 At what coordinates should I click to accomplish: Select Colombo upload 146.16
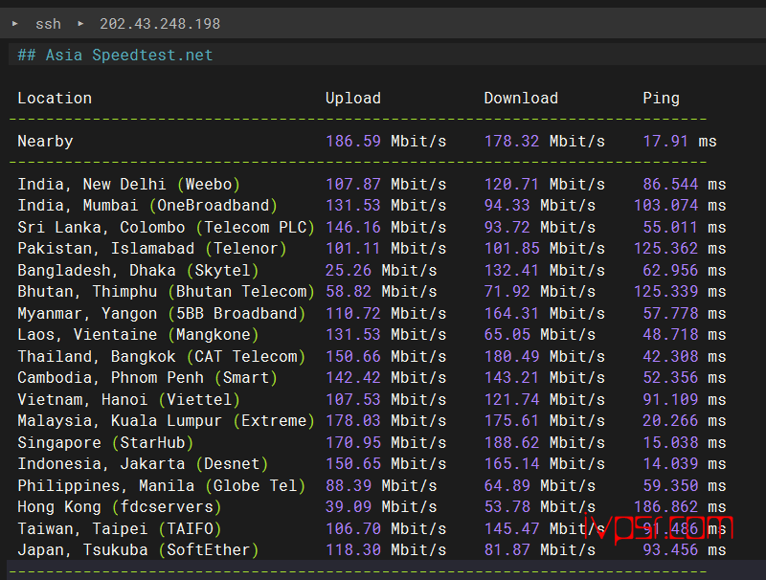(352, 227)
